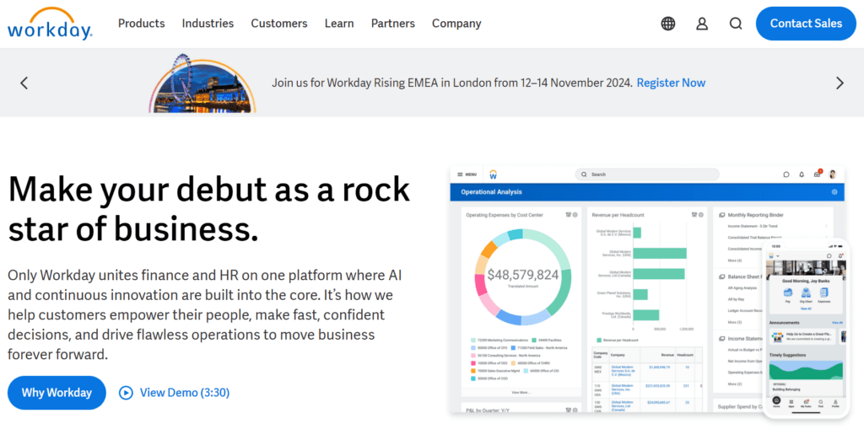Open the Learn menu
Image resolution: width=864 pixels, height=440 pixels.
[x=339, y=24]
